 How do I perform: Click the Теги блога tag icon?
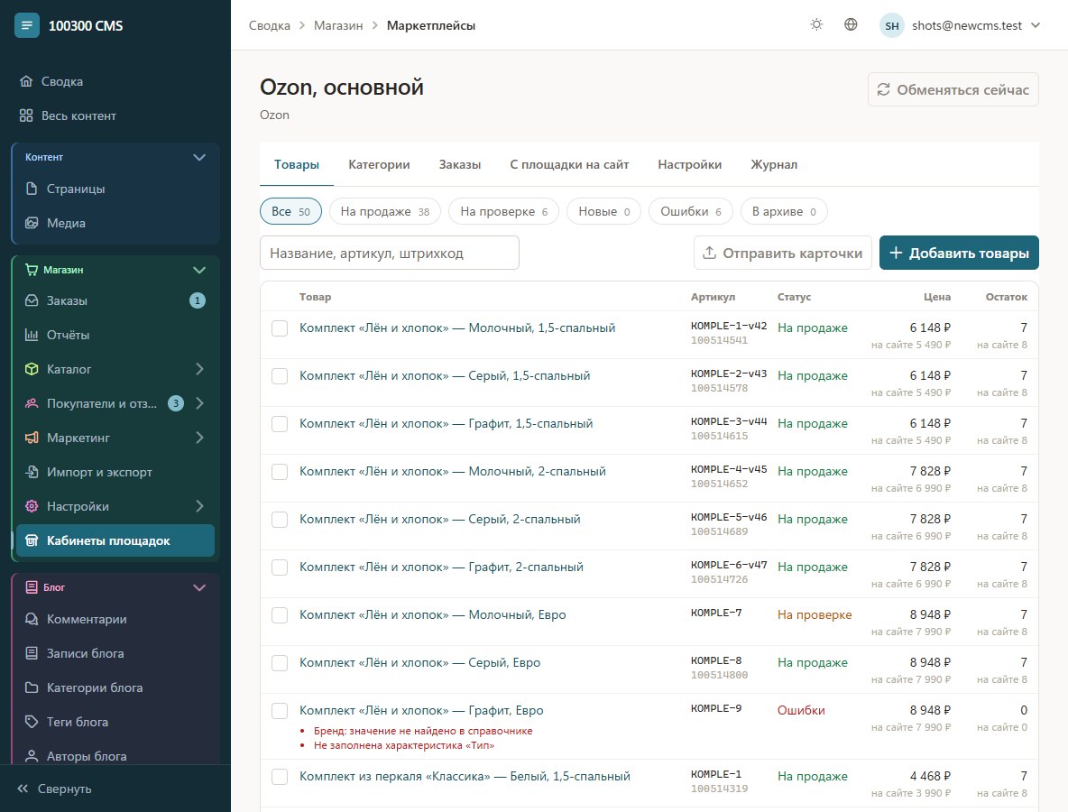pyautogui.click(x=32, y=722)
